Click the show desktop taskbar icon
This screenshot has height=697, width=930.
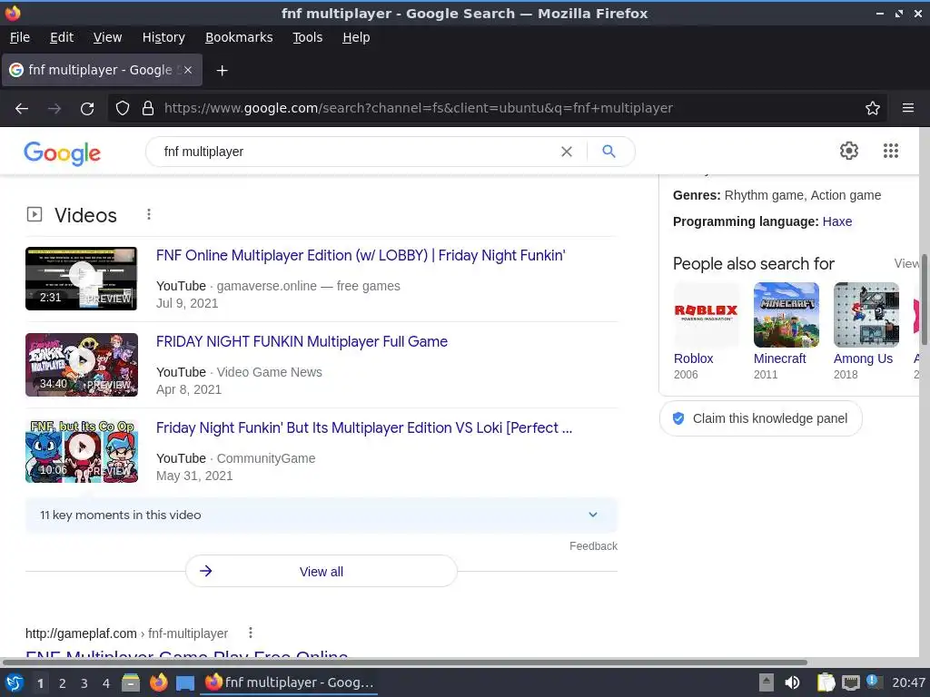185,683
